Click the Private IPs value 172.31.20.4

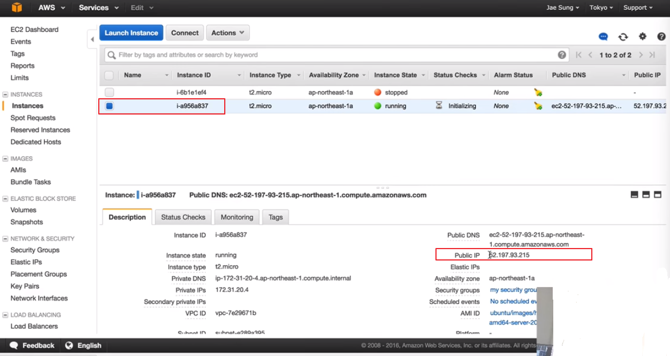232,290
